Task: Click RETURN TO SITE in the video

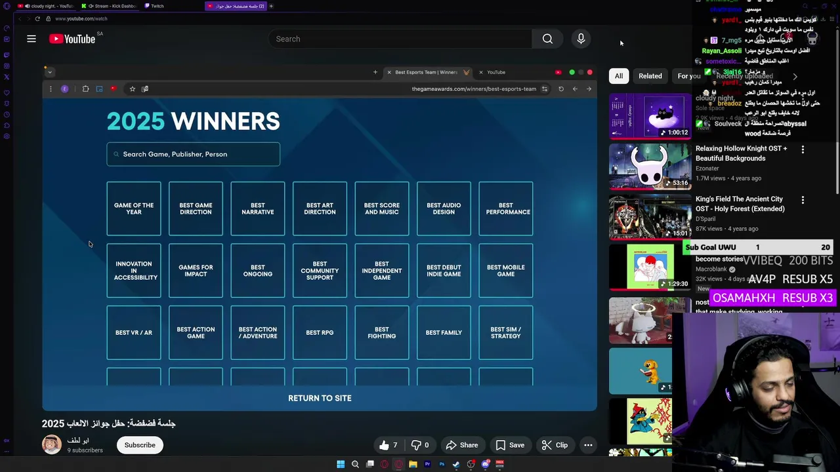Action: [320, 398]
